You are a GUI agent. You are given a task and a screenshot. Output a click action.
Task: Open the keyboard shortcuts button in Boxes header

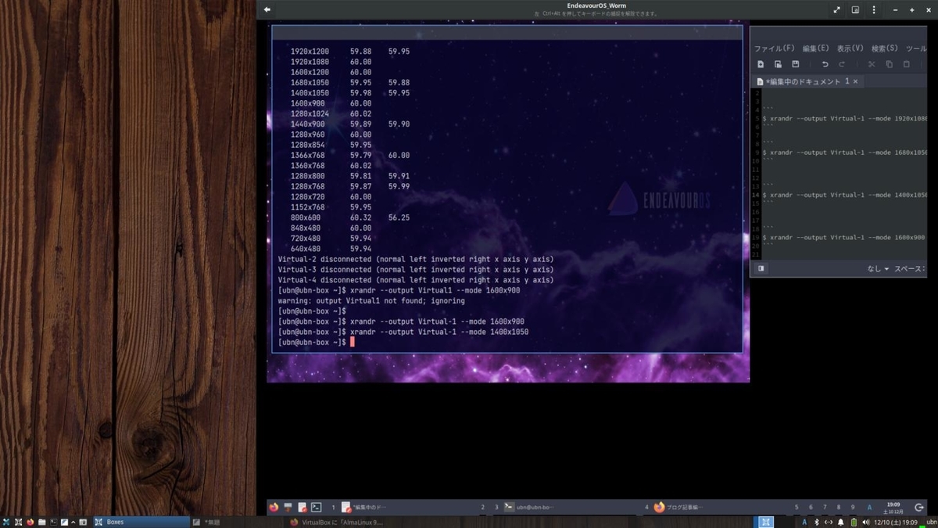(x=855, y=9)
